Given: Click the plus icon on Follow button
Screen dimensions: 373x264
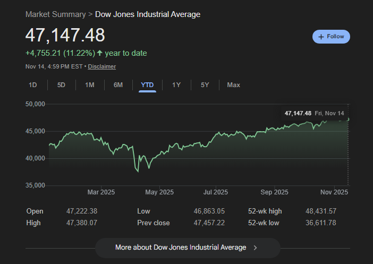Looking at the screenshot, I should coord(321,37).
